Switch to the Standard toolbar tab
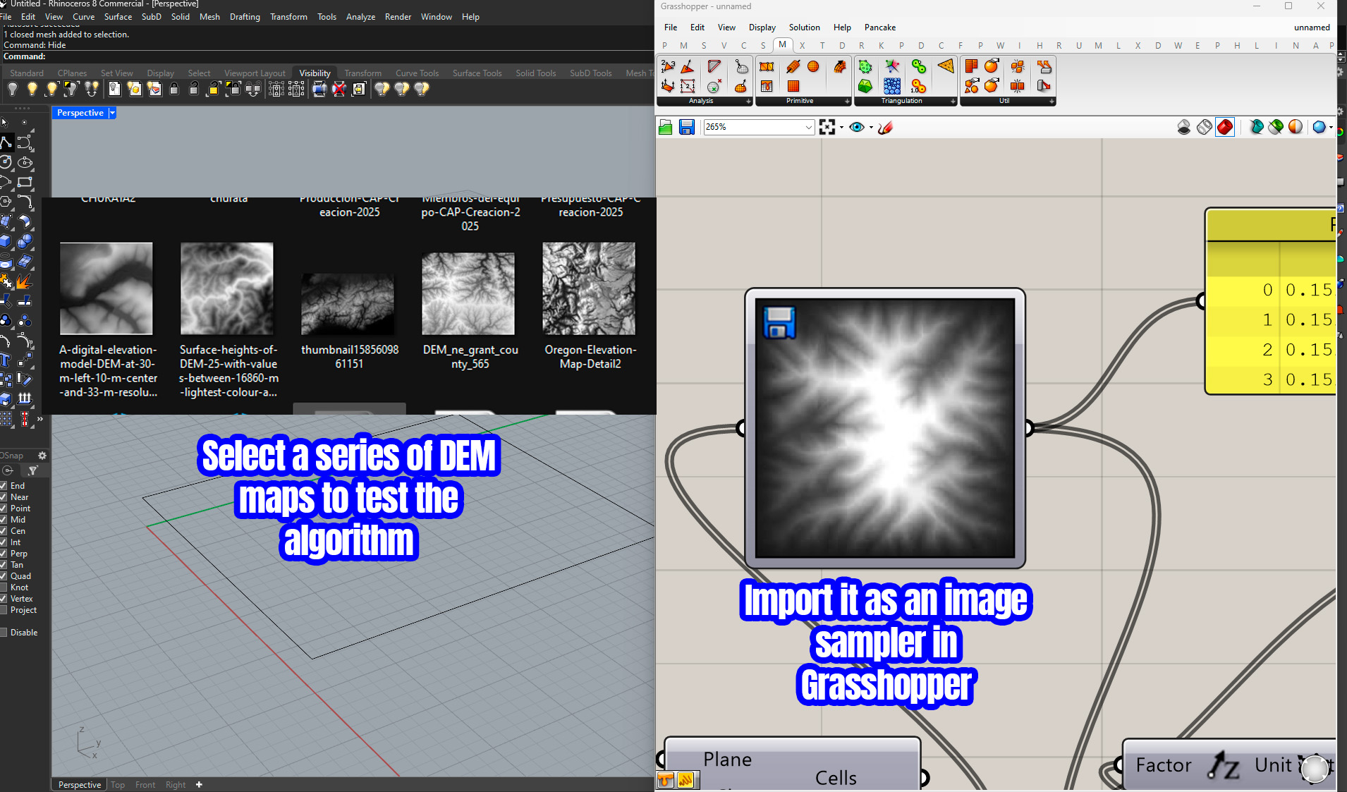The width and height of the screenshot is (1347, 792). (27, 73)
